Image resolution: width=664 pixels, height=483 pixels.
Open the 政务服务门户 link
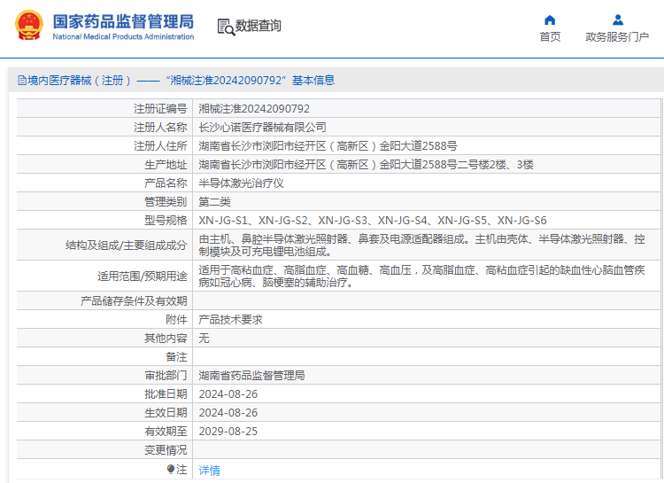(x=617, y=37)
